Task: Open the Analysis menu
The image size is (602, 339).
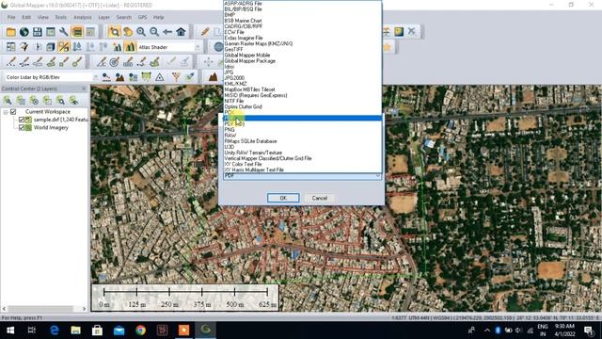Action: [83, 17]
